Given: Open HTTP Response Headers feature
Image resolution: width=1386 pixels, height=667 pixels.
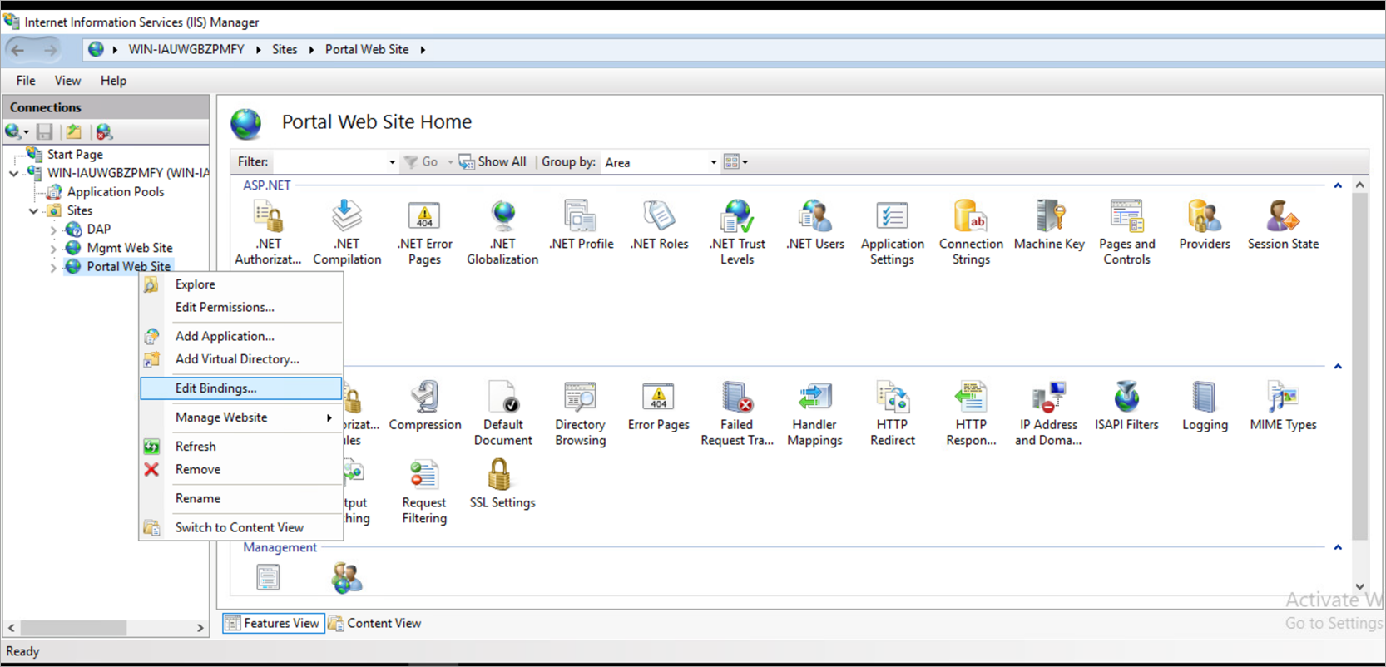Looking at the screenshot, I should (971, 414).
